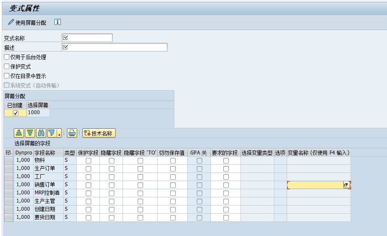Screen dimensions: 387x236
Task: Toggle 保护字段 checkbox for 物料 row
Action: point(88,160)
